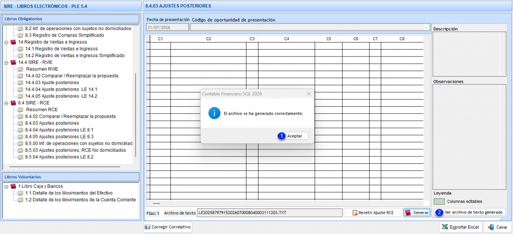Image resolution: width=513 pixels, height=234 pixels.
Task: Click icon beside 8.4.04 Ajustes posteriores LE 8.1
Action: pyautogui.click(x=20, y=130)
